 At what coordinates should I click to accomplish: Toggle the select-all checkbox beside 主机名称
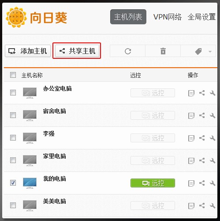(13, 75)
